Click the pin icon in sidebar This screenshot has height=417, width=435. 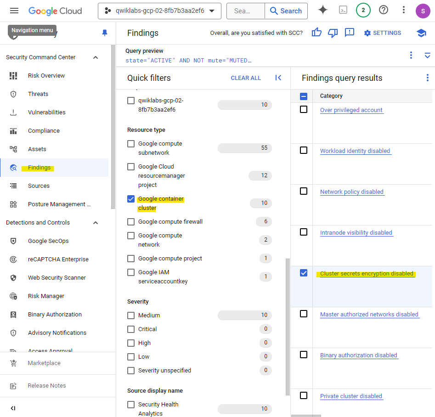coord(105,33)
